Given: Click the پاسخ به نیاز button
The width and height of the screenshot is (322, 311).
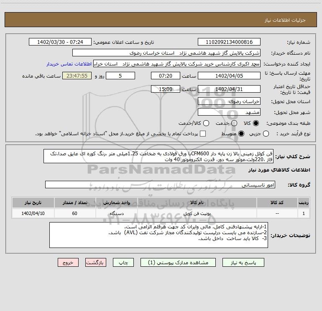Looking at the screenshot, I should (243, 263).
